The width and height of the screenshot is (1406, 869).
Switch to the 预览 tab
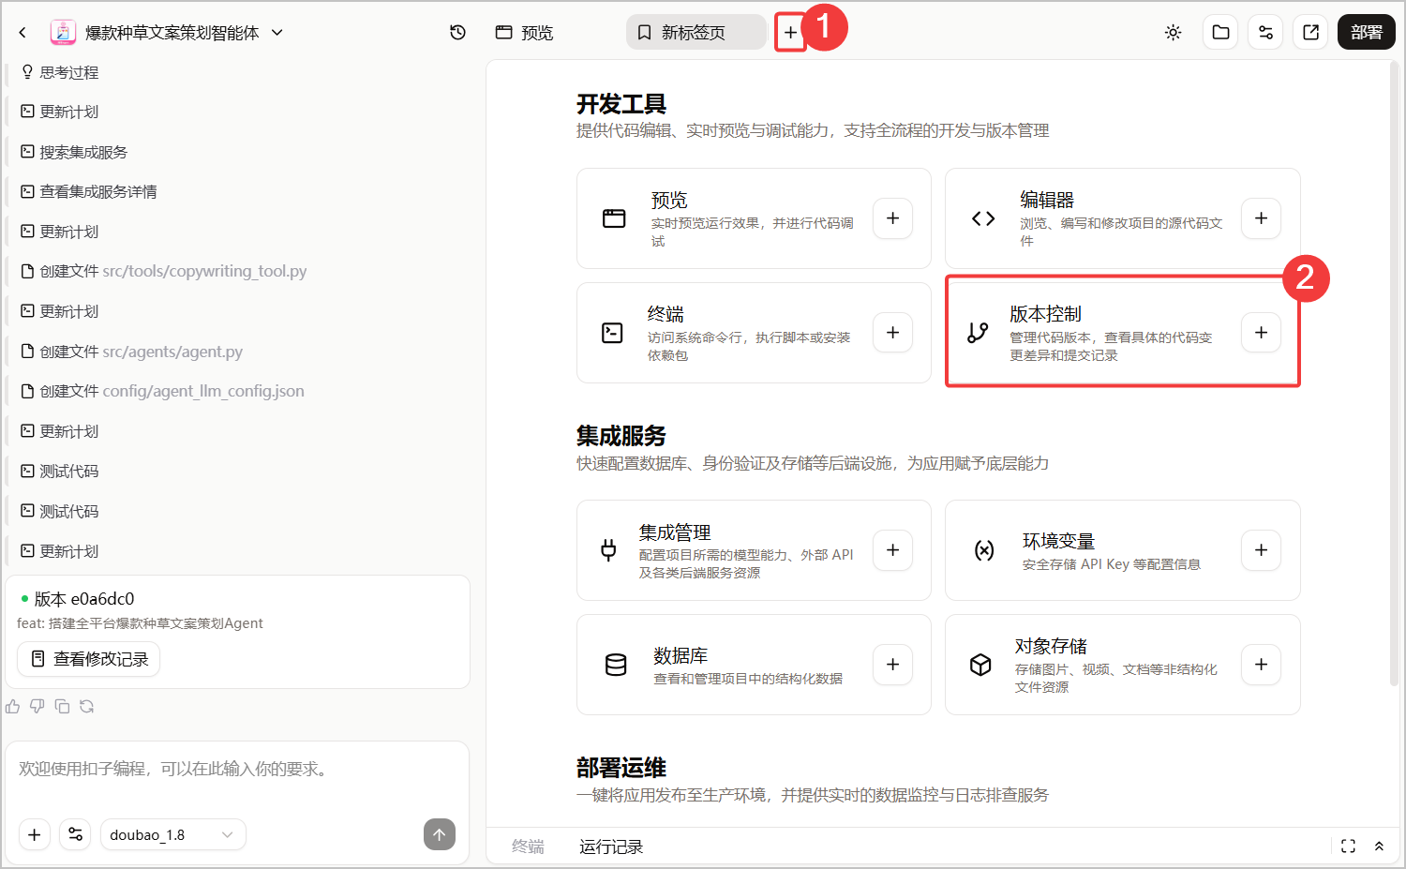[x=525, y=33]
